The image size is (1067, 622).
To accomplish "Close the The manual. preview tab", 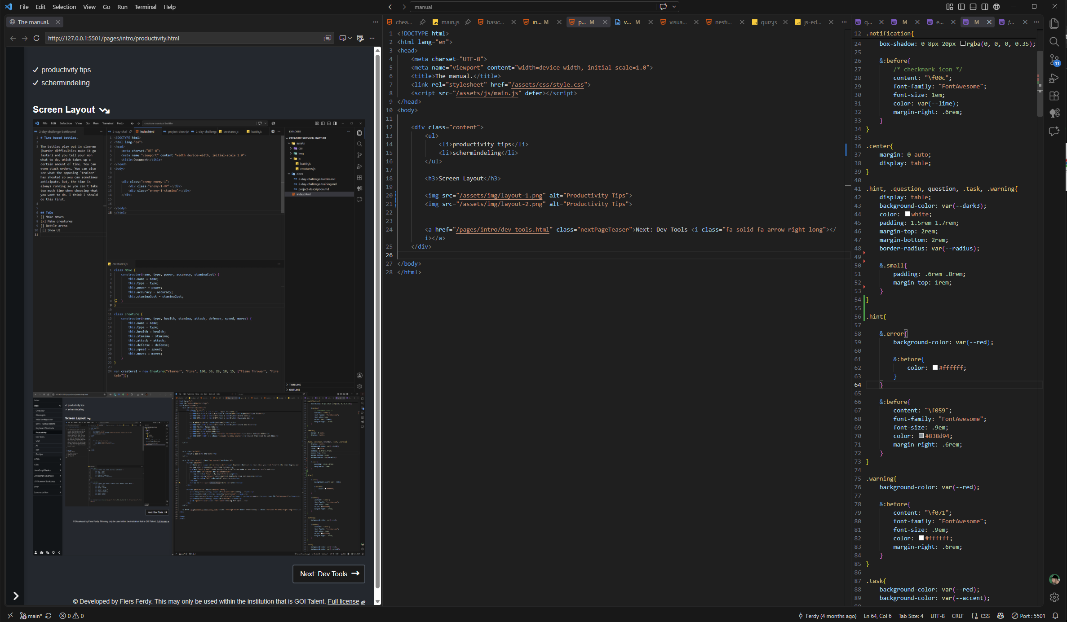I will click(58, 22).
